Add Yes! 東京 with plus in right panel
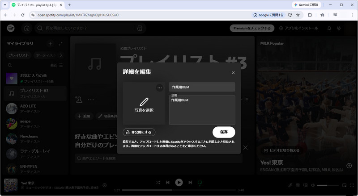The image size is (358, 196). [349, 166]
